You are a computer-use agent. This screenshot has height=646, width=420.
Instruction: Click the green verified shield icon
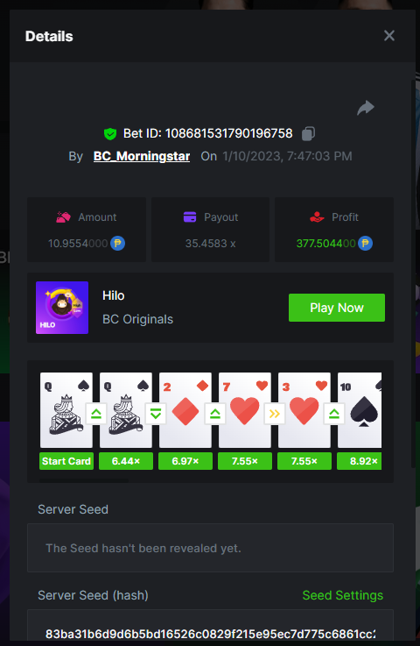[110, 134]
